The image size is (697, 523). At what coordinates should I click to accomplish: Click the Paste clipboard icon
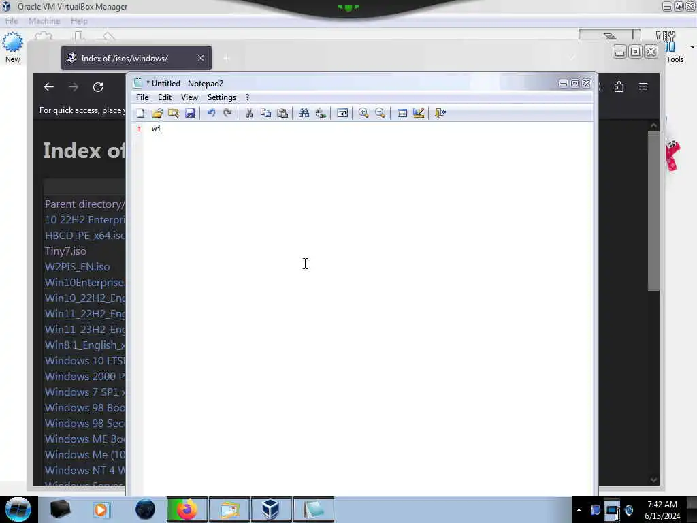[x=282, y=113]
